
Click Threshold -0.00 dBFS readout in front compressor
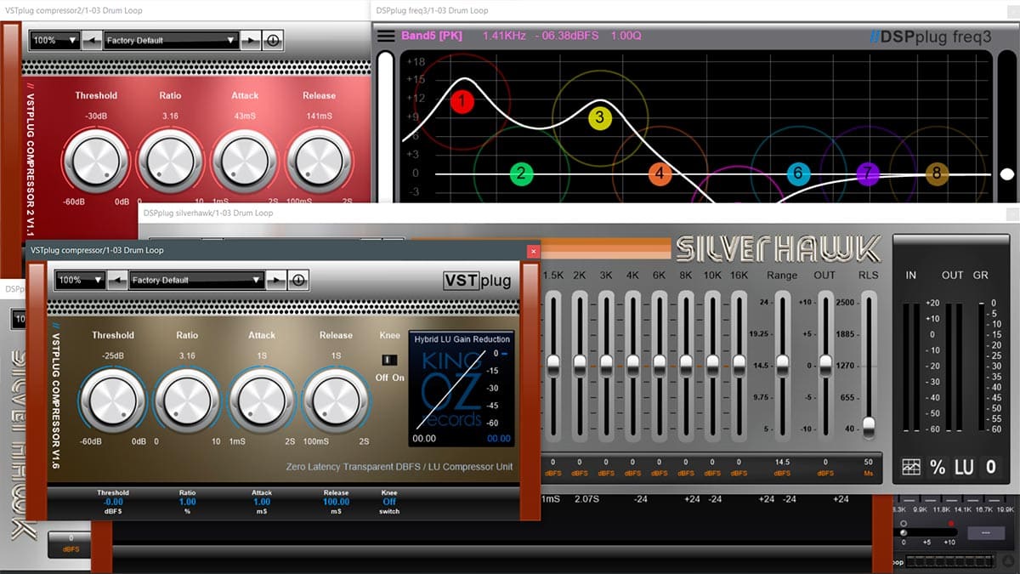(x=113, y=502)
